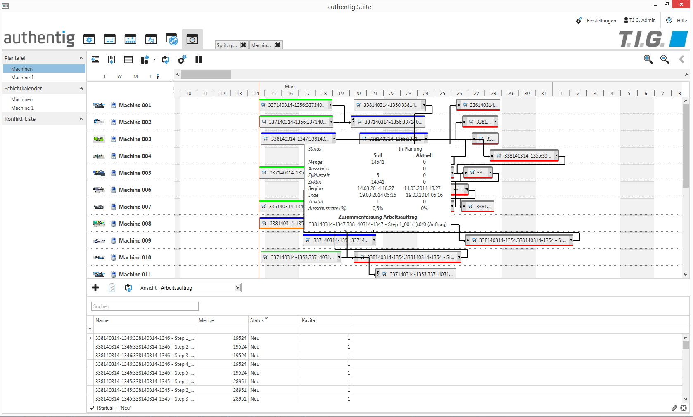Image resolution: width=693 pixels, height=417 pixels.
Task: Expand row 338140314-1346 Step 1
Action: coord(90,338)
